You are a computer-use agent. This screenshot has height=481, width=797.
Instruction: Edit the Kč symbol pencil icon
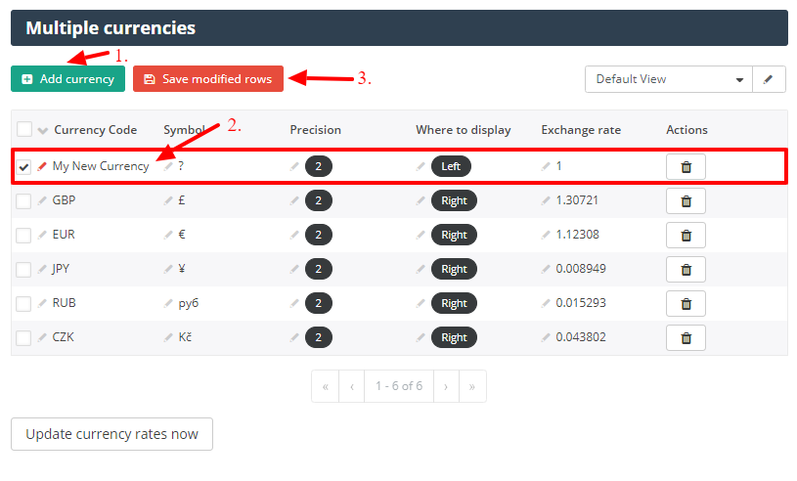point(168,337)
